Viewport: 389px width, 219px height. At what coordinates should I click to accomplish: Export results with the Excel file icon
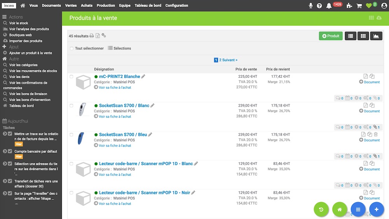click(98, 36)
